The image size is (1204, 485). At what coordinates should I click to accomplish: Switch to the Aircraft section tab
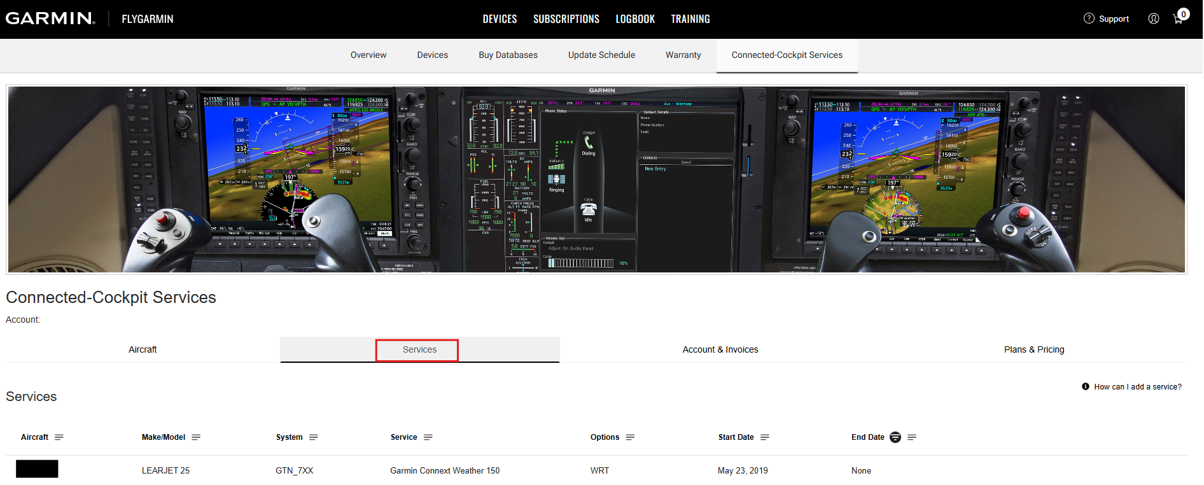(143, 349)
